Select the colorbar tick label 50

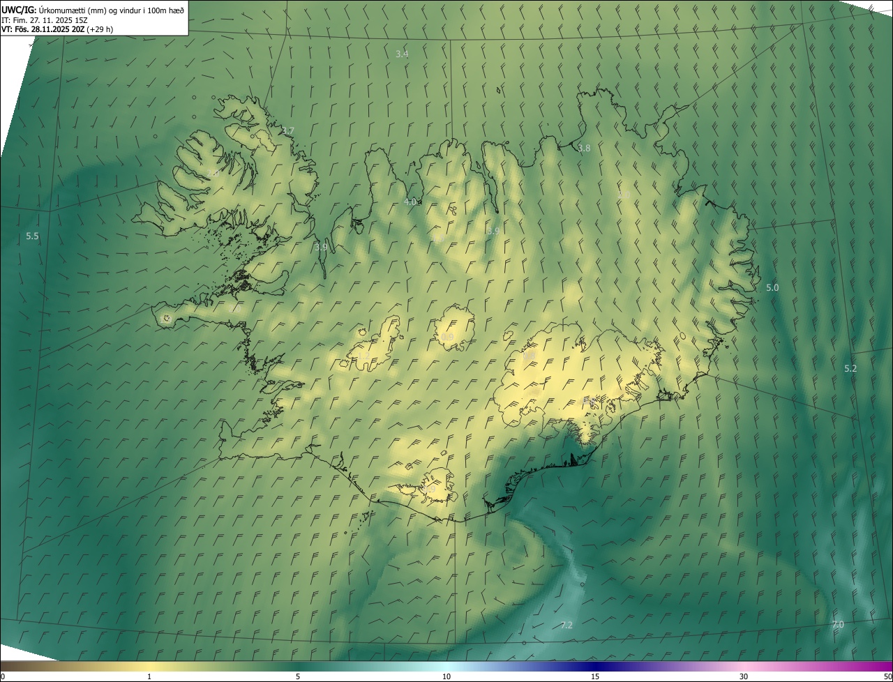pyautogui.click(x=887, y=676)
